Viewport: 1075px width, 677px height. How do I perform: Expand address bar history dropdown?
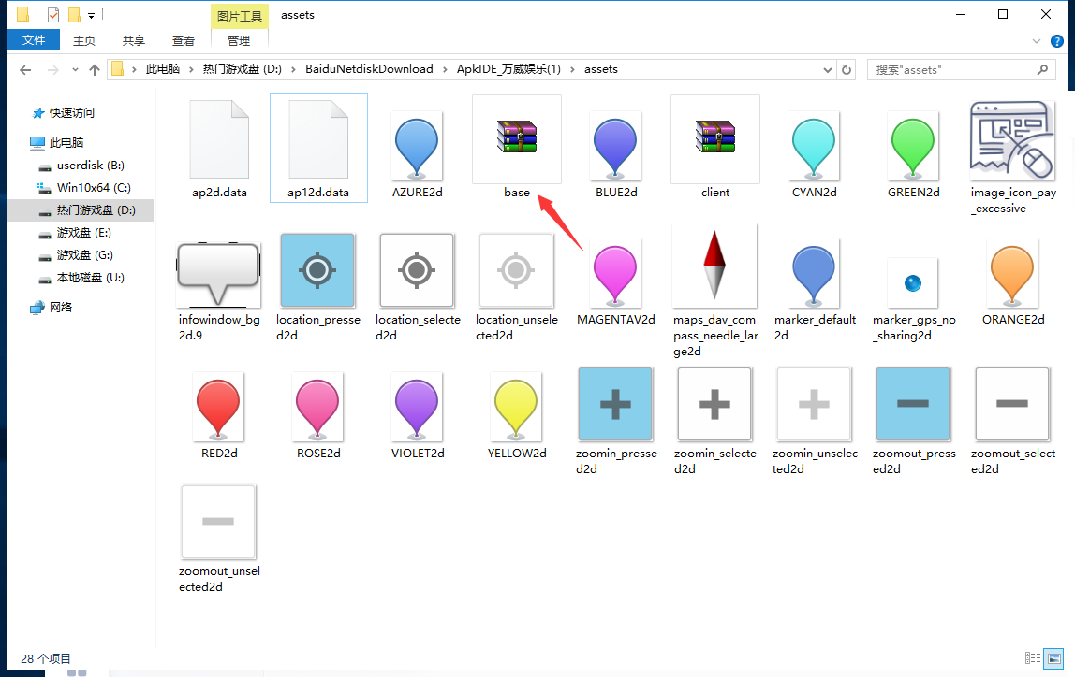pos(828,70)
